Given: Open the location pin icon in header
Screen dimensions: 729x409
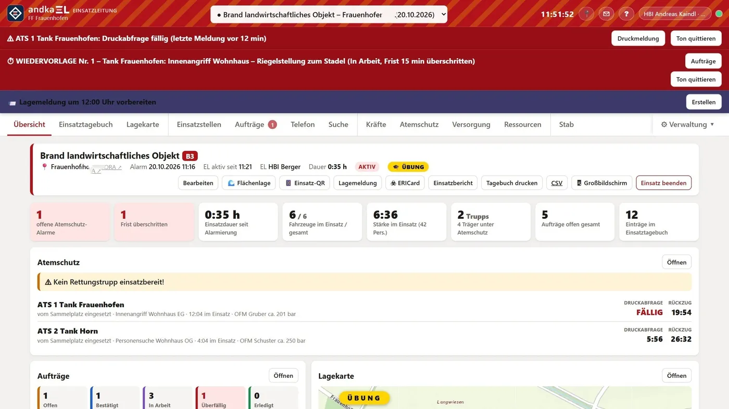Looking at the screenshot, I should tap(587, 14).
